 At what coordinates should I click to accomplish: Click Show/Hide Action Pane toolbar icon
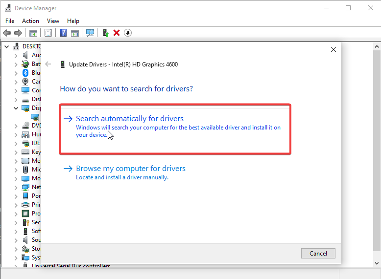point(75,33)
